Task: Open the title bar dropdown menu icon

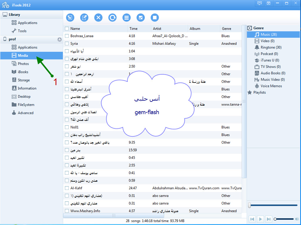Action: point(269,3)
